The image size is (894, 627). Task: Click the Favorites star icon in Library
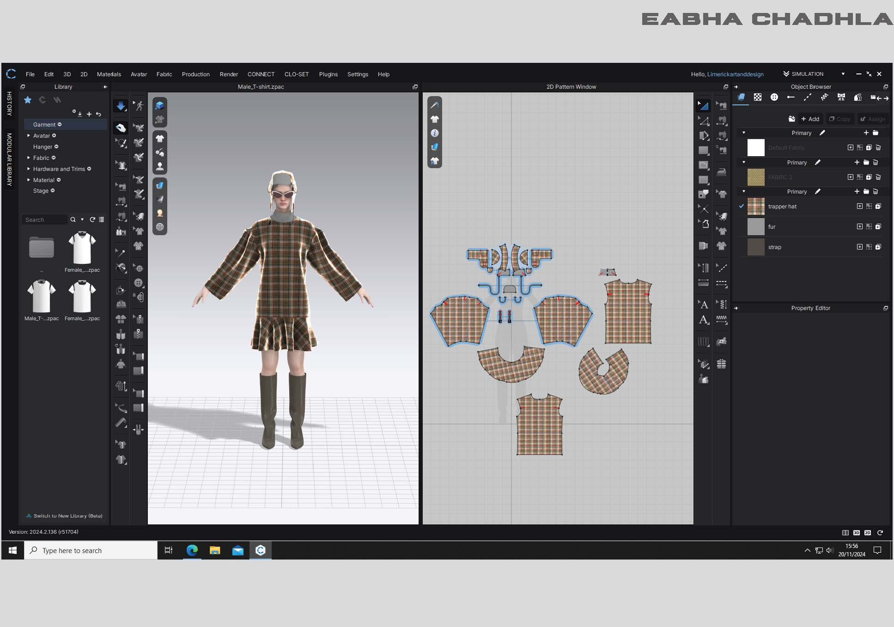click(28, 100)
